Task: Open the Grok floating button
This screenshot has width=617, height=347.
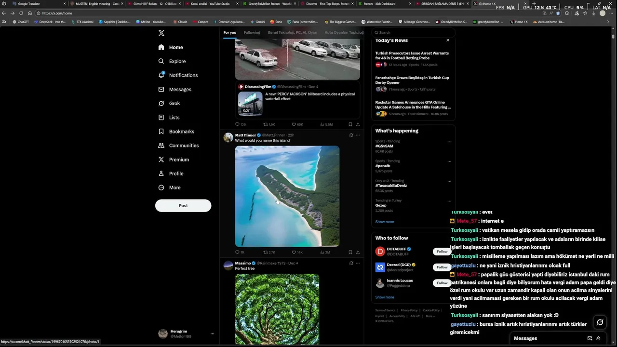Action: pyautogui.click(x=600, y=322)
